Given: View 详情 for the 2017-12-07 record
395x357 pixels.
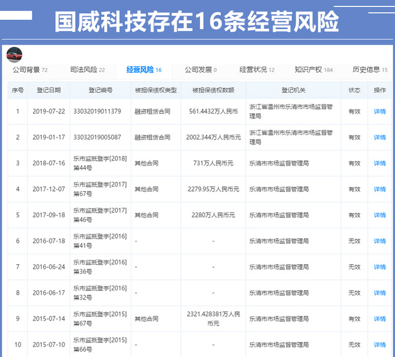Looking at the screenshot, I should coord(379,189).
